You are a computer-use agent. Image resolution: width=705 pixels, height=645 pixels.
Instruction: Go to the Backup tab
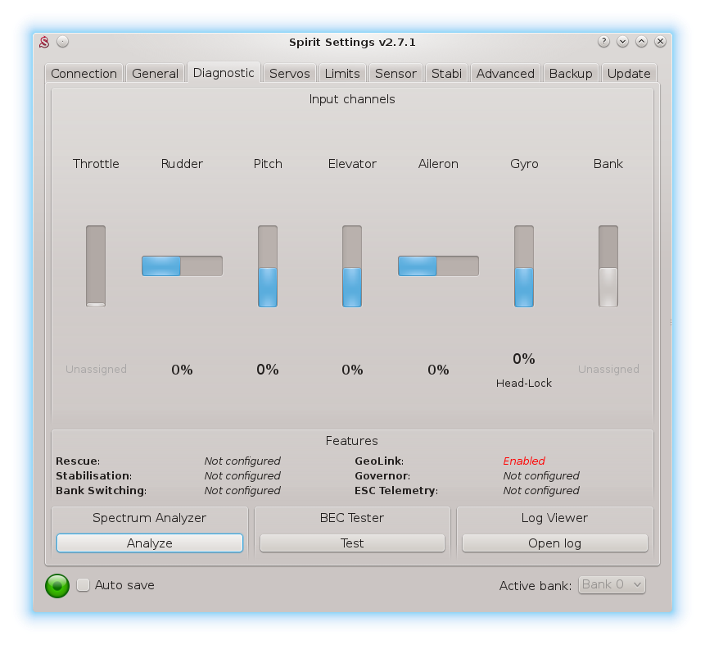point(571,74)
